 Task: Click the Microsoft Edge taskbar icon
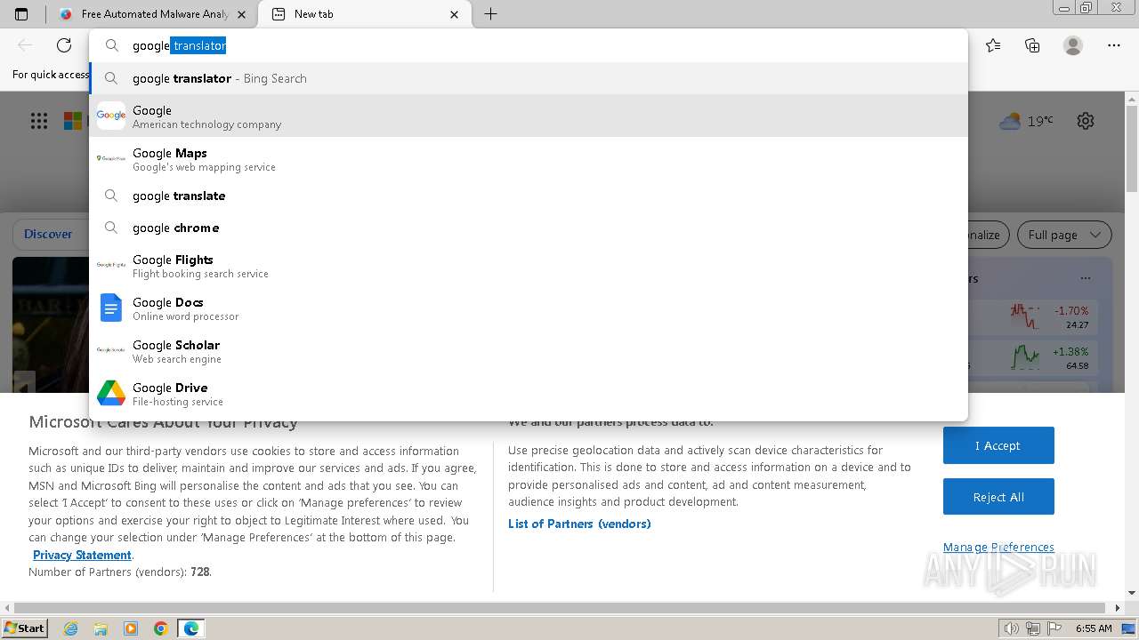pyautogui.click(x=191, y=628)
